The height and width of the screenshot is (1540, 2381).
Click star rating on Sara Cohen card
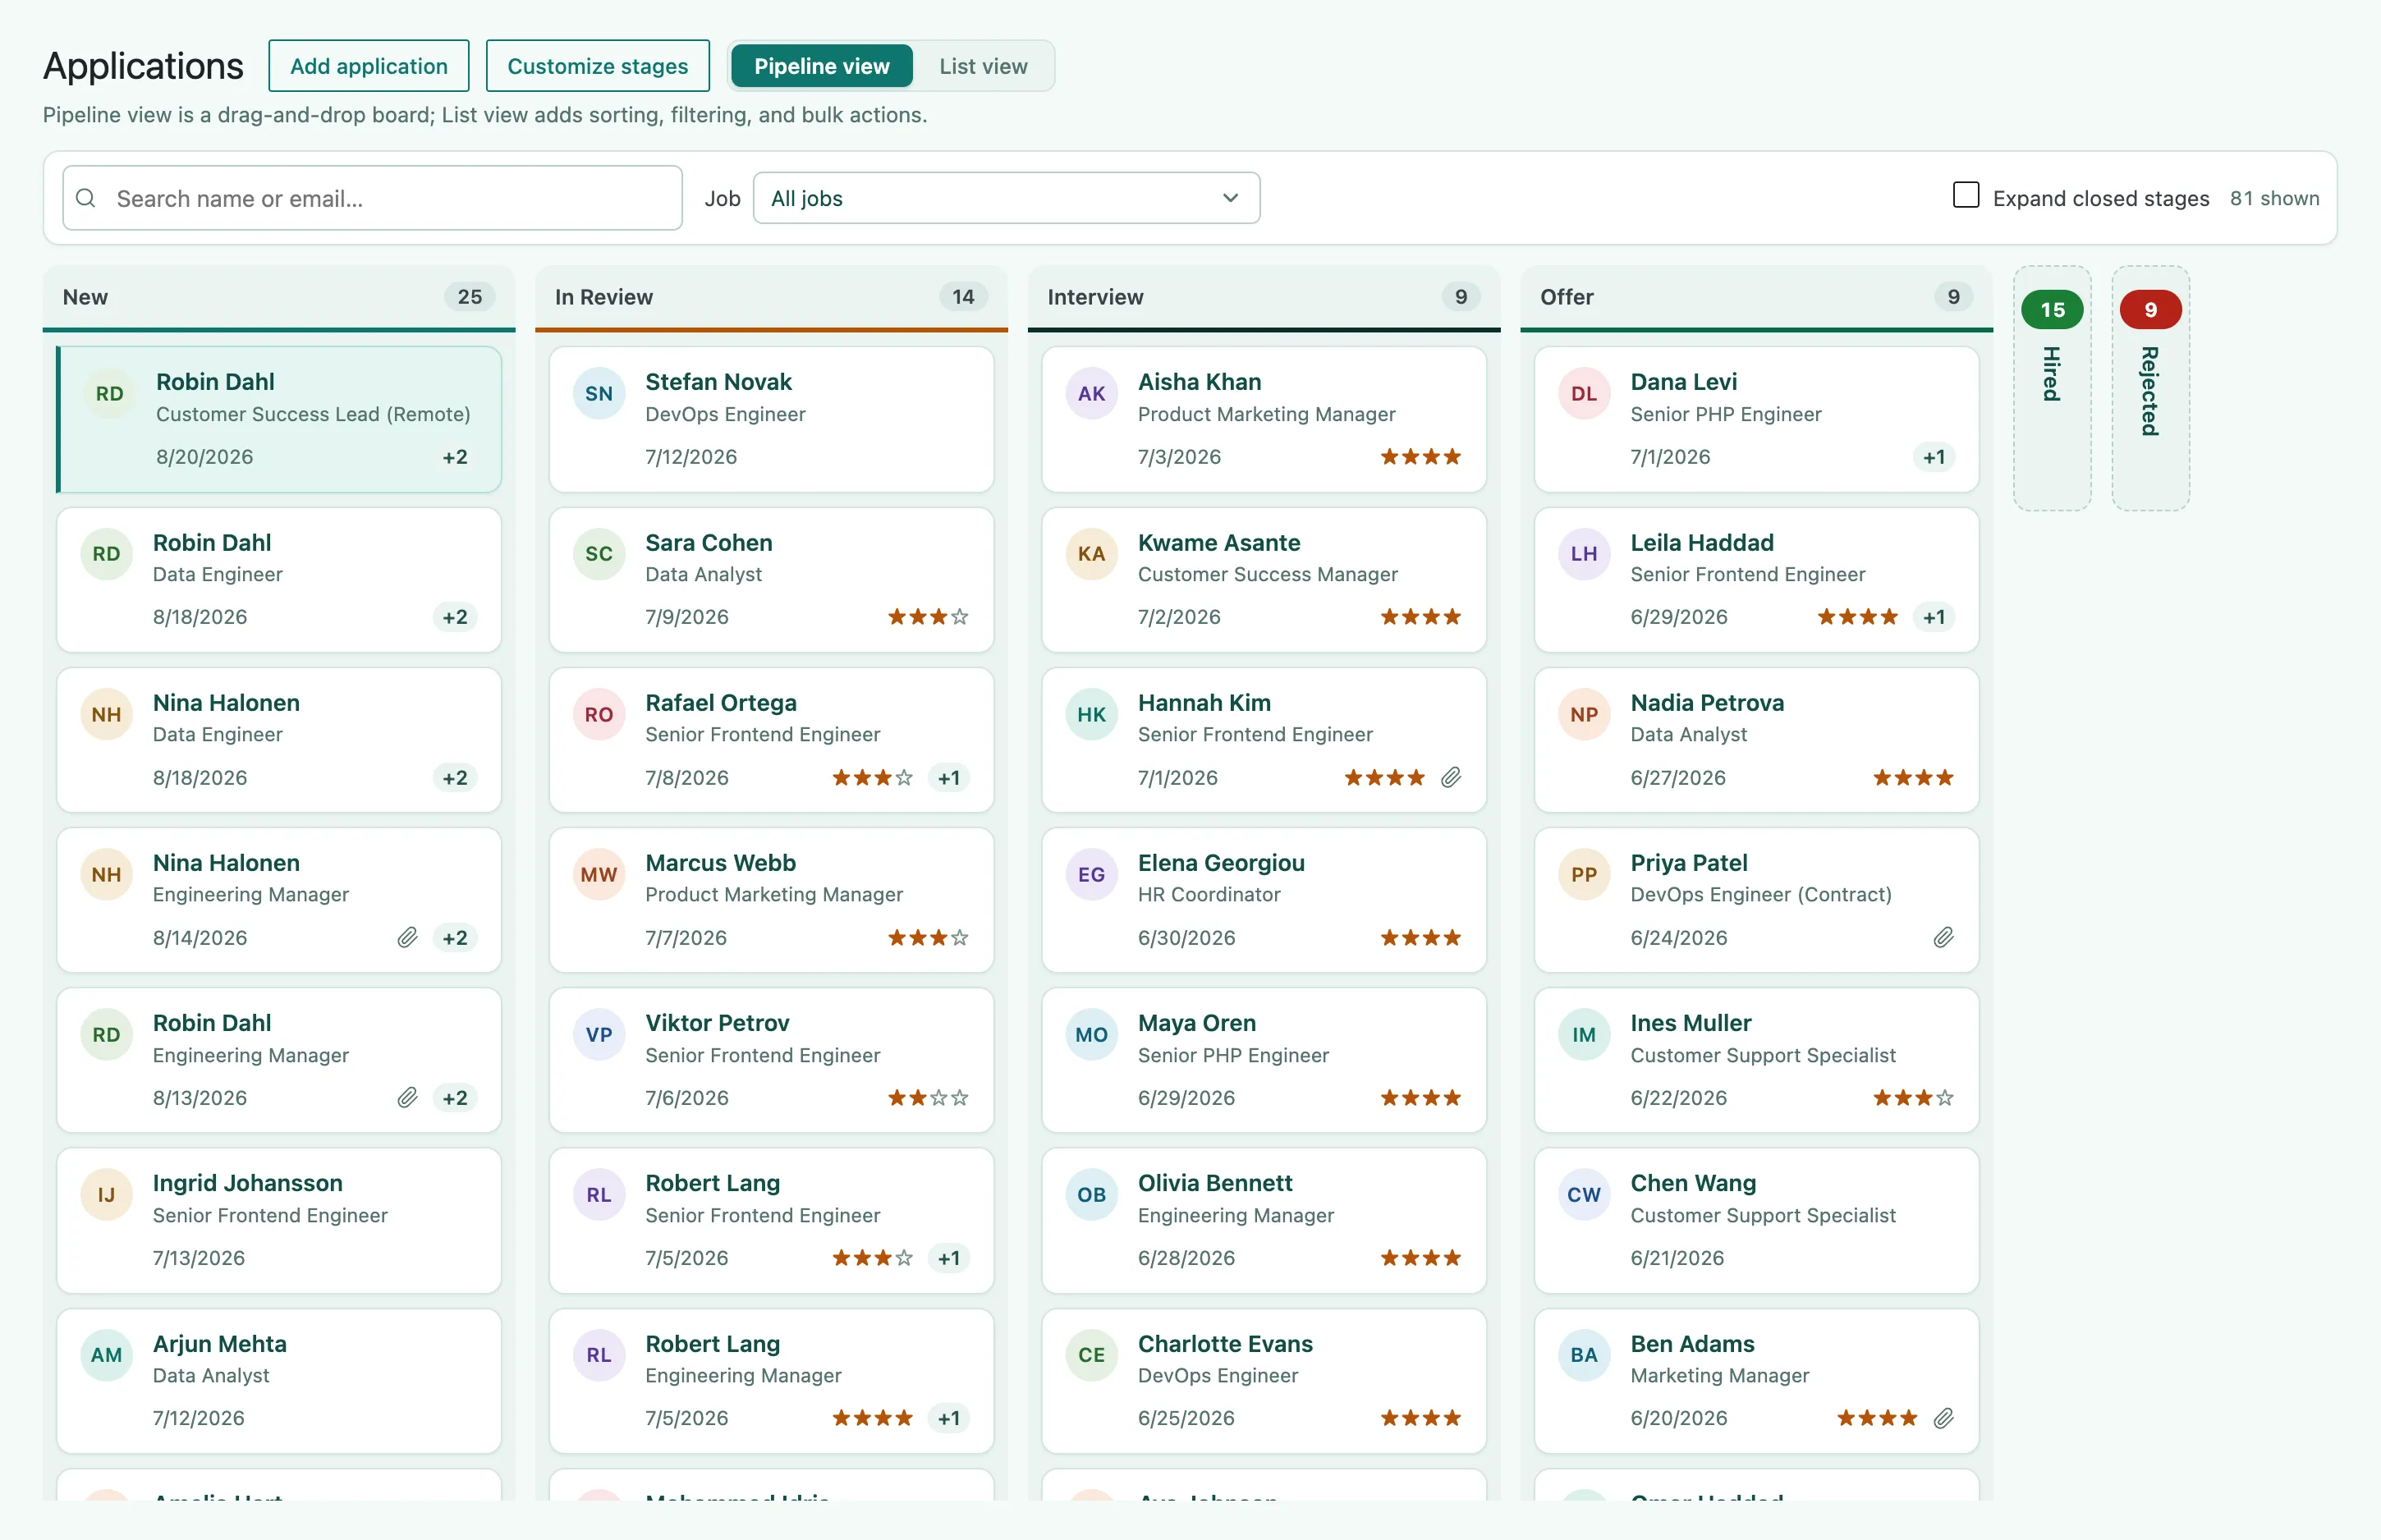[928, 616]
